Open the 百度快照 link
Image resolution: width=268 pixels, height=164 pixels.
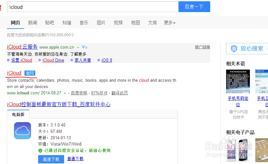(x=79, y=93)
